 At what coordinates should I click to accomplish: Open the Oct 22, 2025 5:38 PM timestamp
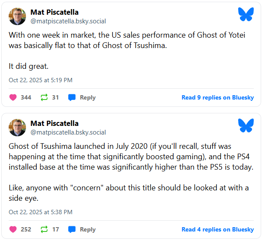click(40, 212)
